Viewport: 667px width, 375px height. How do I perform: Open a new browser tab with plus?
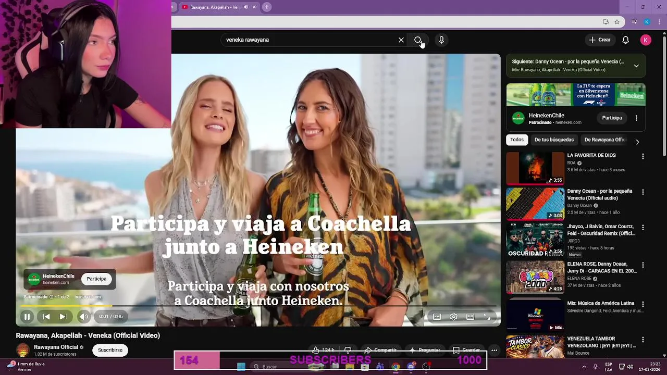tap(267, 7)
